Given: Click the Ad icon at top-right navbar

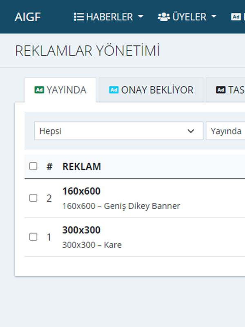Looking at the screenshot, I should [235, 17].
